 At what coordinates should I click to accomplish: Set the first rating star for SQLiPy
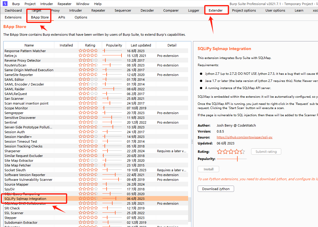coord(219,152)
